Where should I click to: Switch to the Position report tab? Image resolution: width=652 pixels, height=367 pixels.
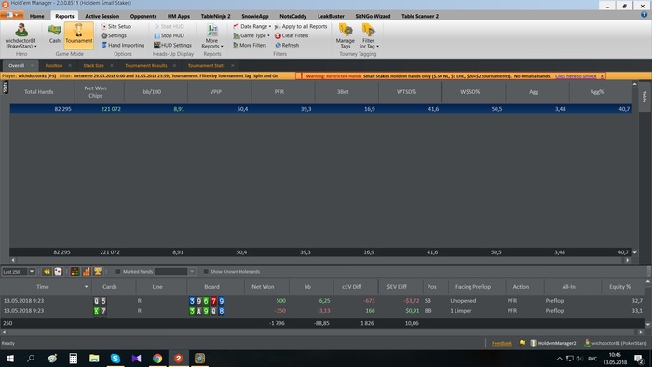click(54, 66)
